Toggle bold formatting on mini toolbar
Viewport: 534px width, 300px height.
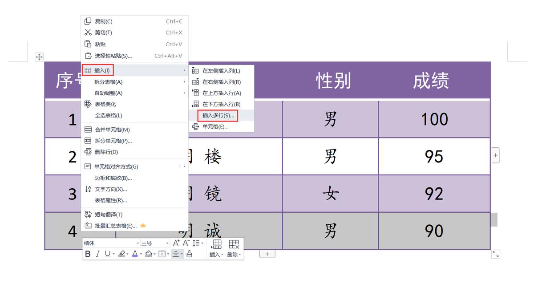(88, 254)
